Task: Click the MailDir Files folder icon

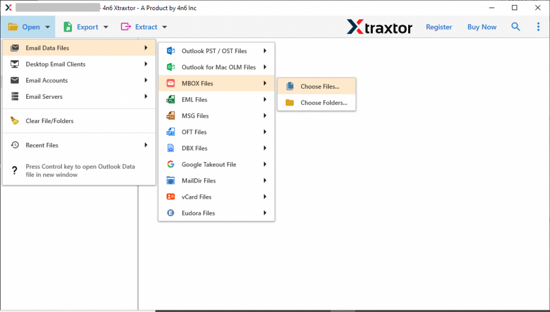Action: coord(170,180)
